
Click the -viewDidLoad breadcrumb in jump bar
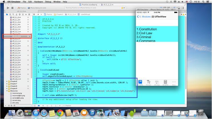84,14
